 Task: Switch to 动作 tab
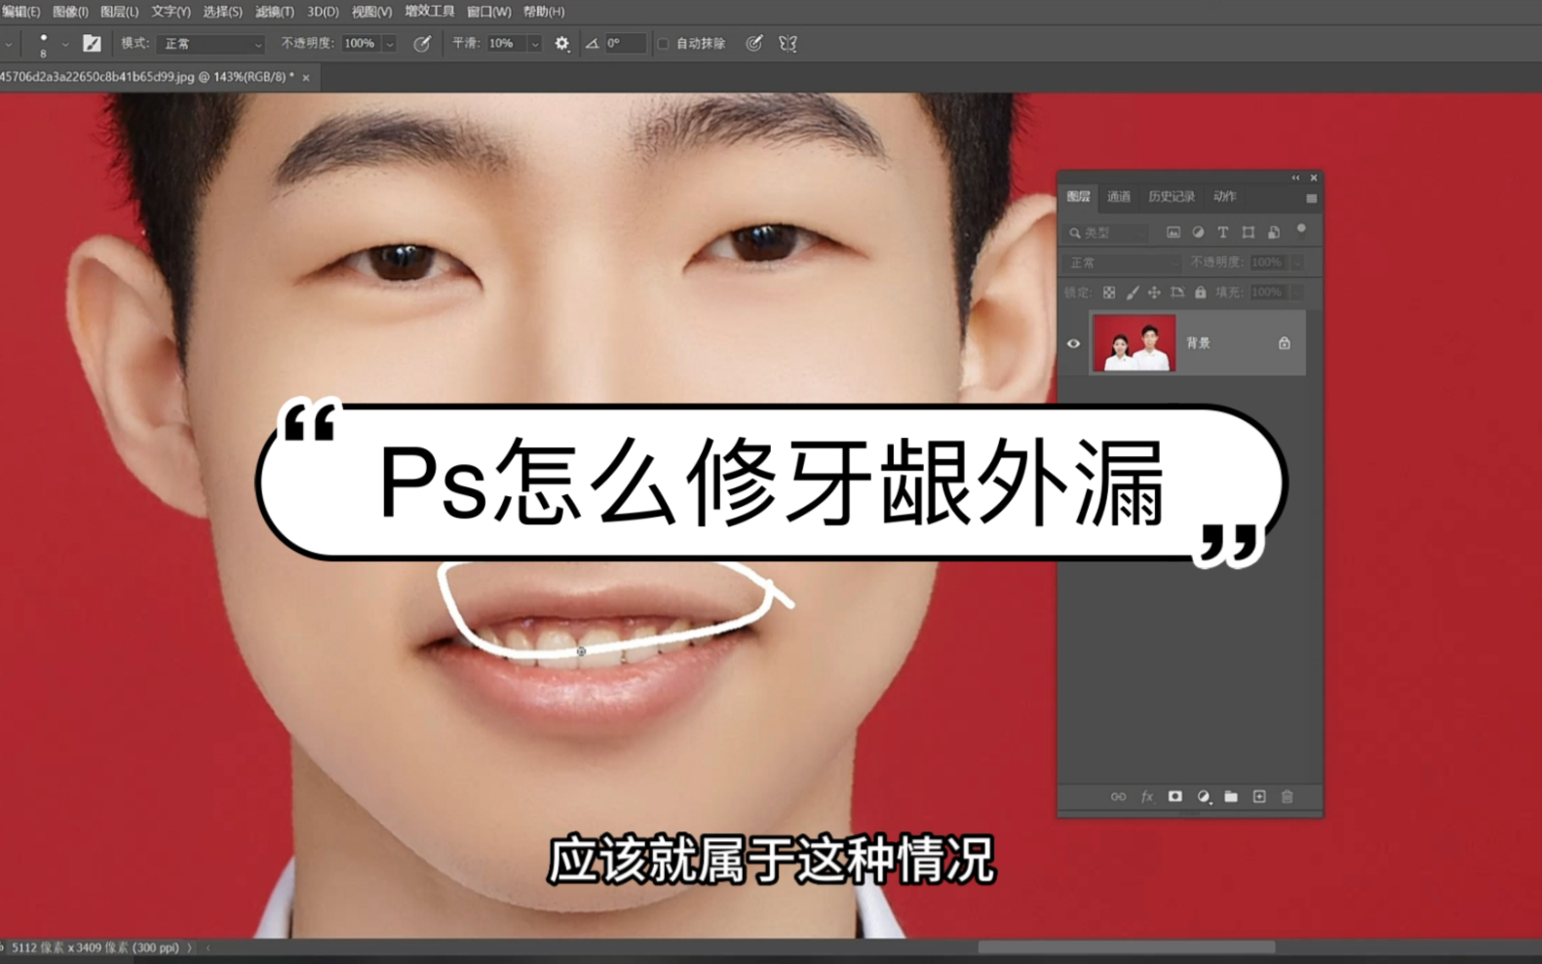tap(1225, 197)
